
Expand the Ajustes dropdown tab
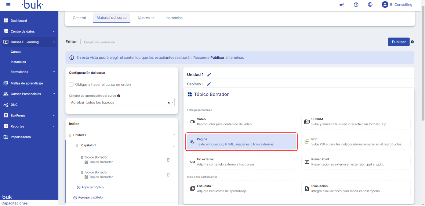(145, 18)
